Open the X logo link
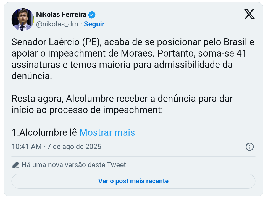This screenshot has width=273, height=202. pyautogui.click(x=249, y=14)
